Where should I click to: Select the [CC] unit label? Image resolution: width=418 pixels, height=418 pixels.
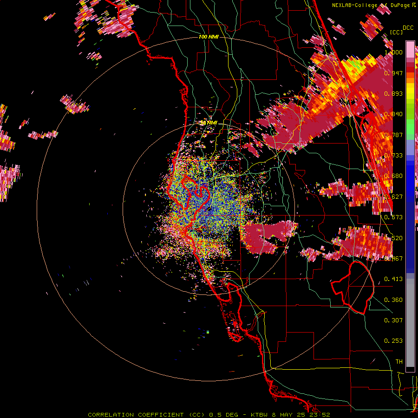pos(396,32)
